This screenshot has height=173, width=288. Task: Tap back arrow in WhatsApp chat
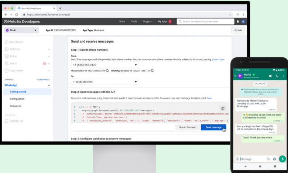coord(236,76)
